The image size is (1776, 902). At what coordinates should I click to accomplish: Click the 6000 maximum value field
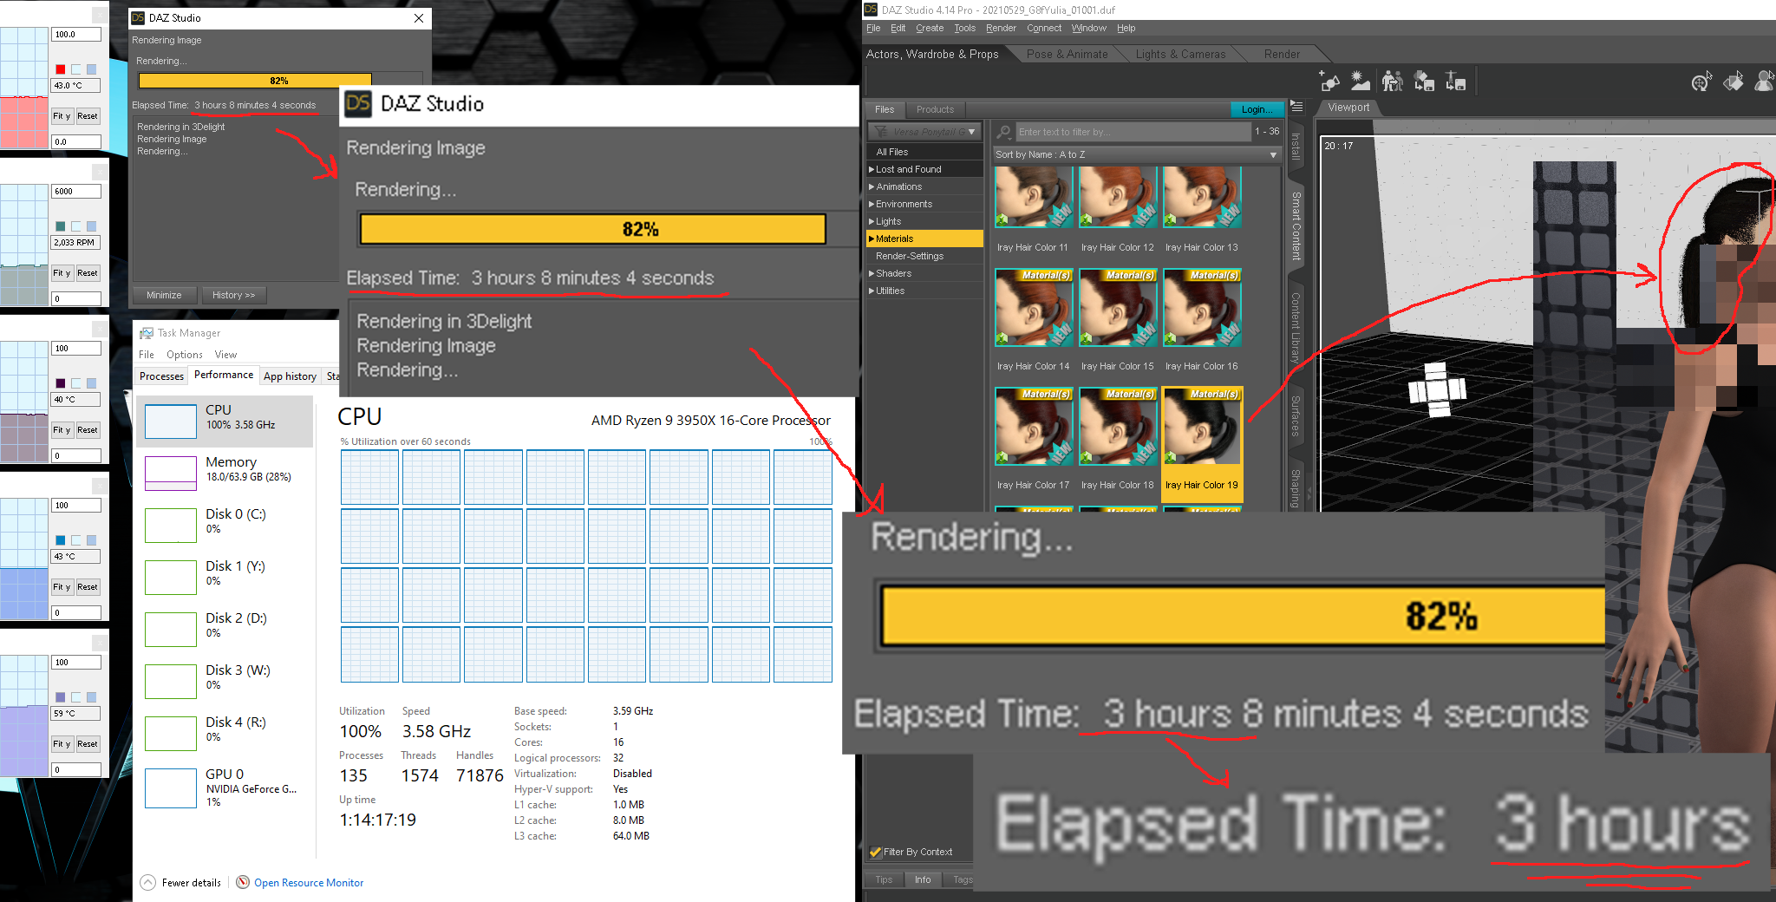click(76, 192)
